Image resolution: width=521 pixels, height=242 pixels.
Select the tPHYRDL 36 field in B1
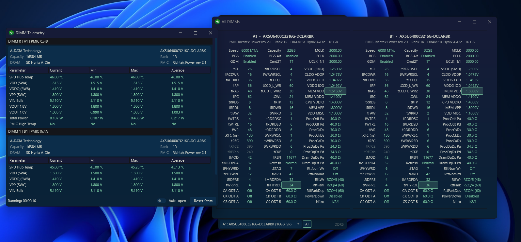tap(428, 185)
